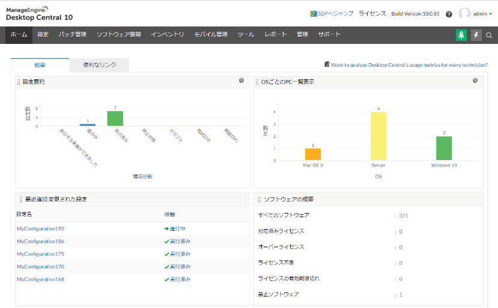Click the lightning bolt quick actions icon
Image resolution: width=498 pixels, height=308 pixels.
click(x=476, y=35)
